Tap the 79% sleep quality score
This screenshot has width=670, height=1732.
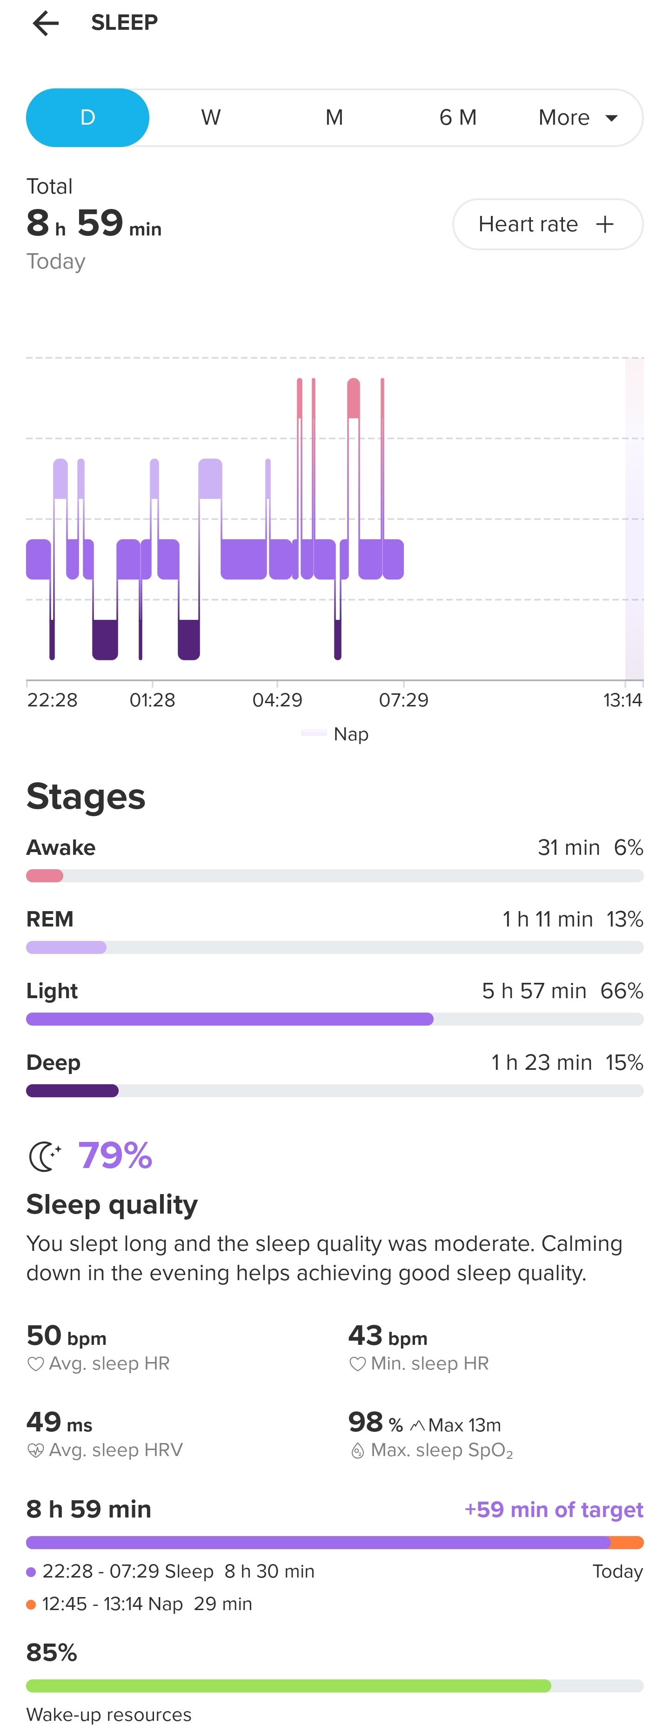pyautogui.click(x=115, y=1156)
